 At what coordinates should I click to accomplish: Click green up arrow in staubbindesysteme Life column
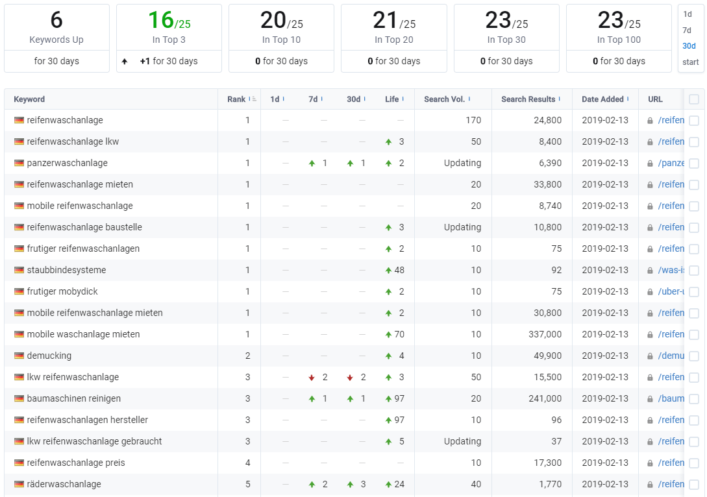click(x=388, y=271)
